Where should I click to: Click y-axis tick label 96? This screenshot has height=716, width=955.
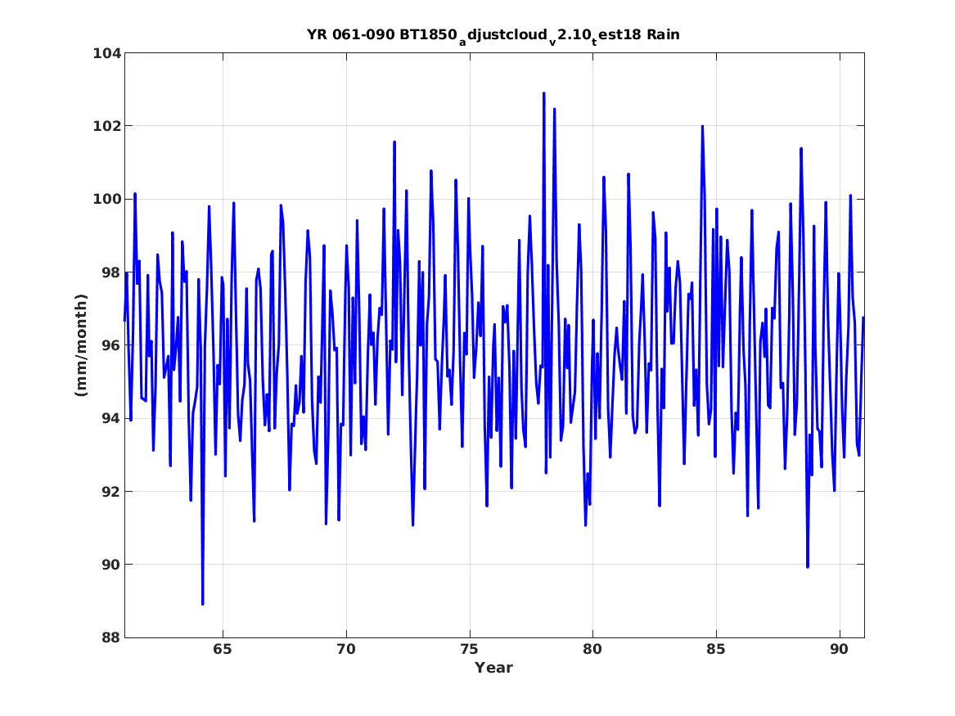coord(110,346)
